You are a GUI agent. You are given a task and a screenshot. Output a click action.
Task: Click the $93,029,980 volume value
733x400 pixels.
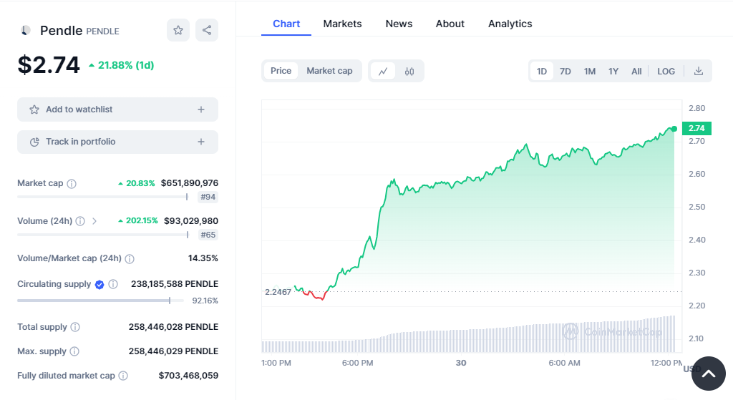click(190, 220)
